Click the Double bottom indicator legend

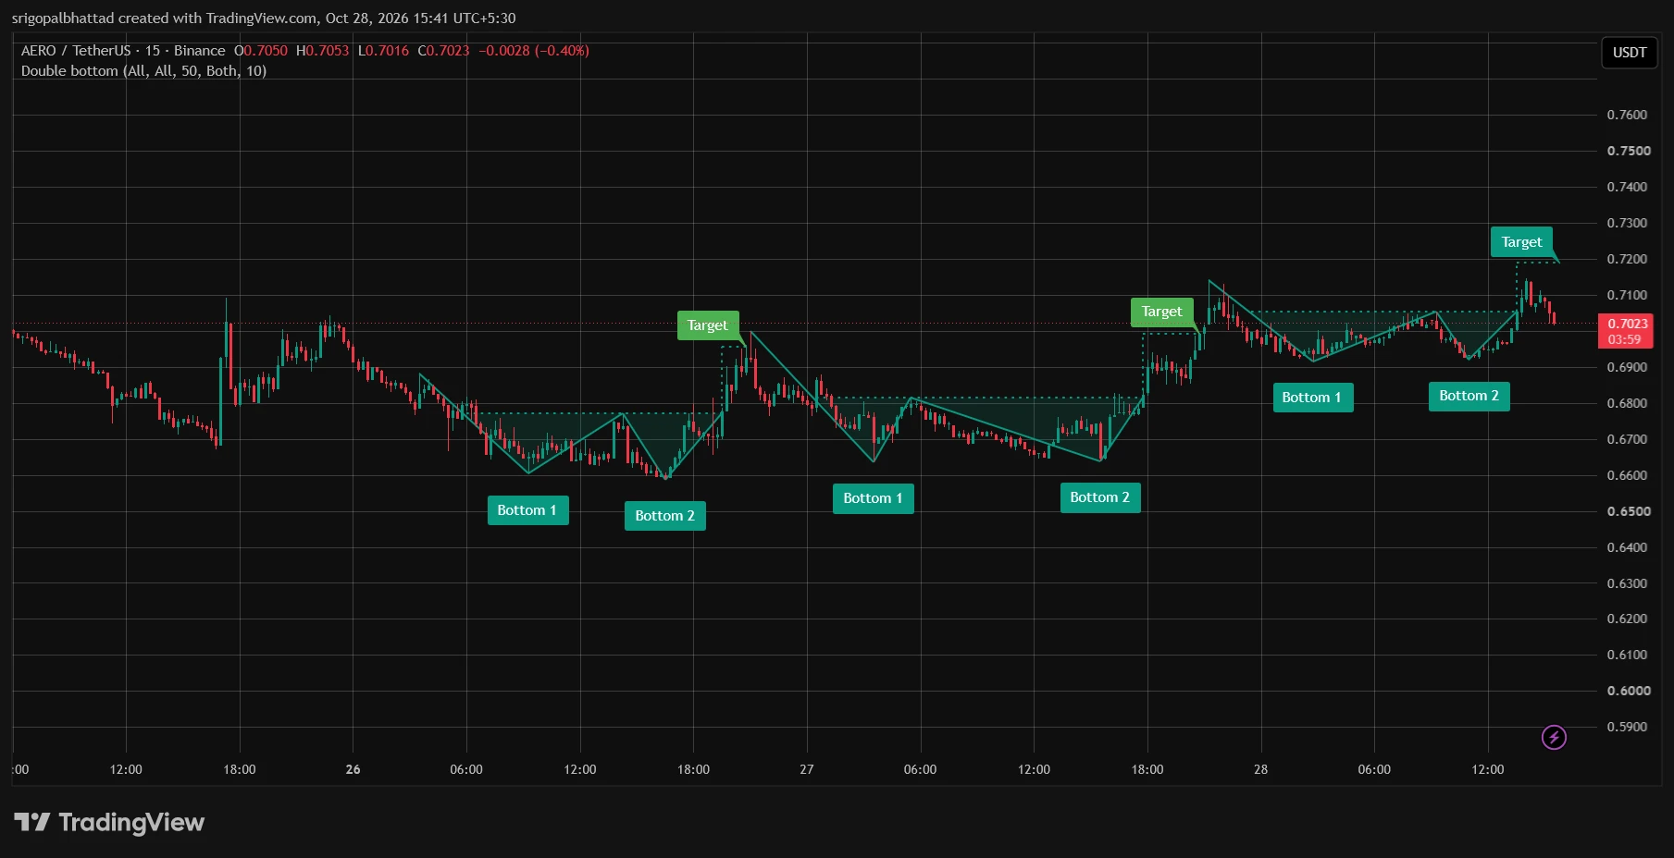click(x=143, y=71)
